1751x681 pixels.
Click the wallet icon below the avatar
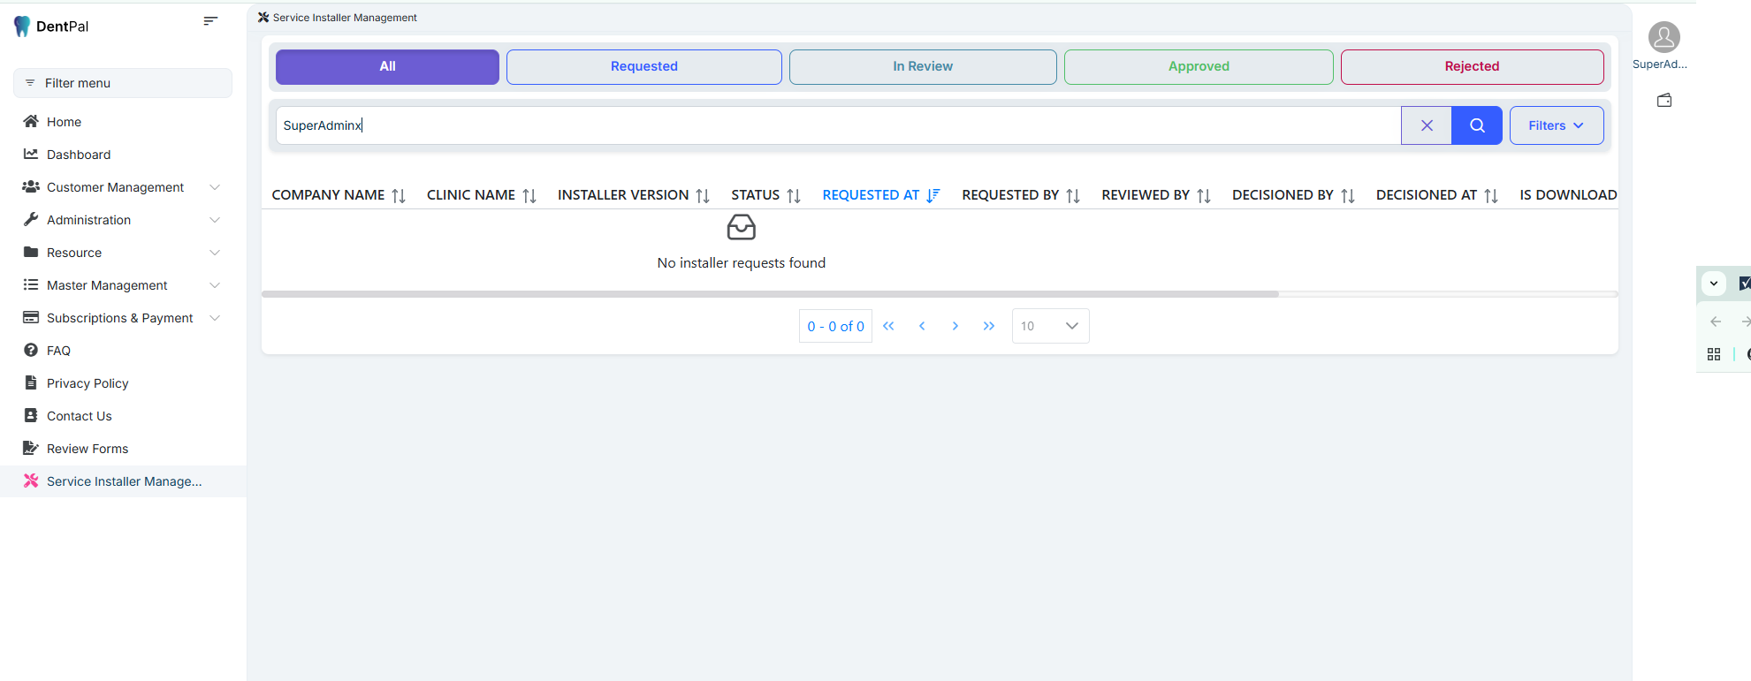(x=1663, y=101)
